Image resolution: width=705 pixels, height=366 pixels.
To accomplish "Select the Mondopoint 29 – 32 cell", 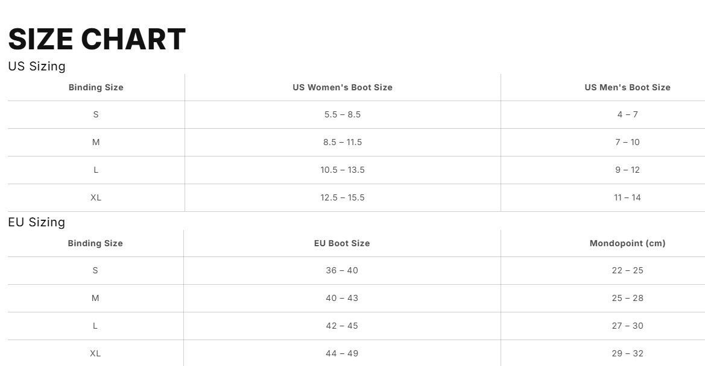I will pos(627,353).
